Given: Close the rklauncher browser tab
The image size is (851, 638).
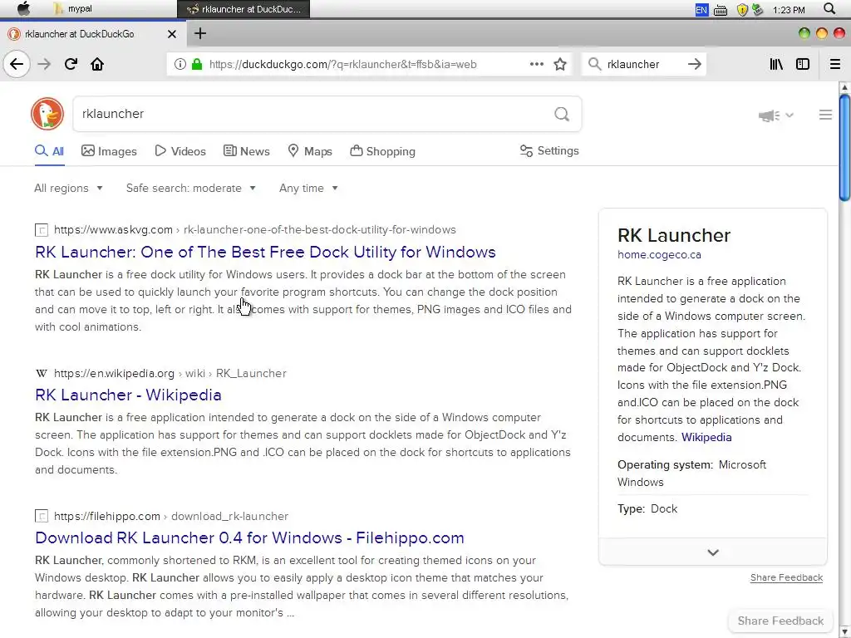Looking at the screenshot, I should [x=172, y=33].
